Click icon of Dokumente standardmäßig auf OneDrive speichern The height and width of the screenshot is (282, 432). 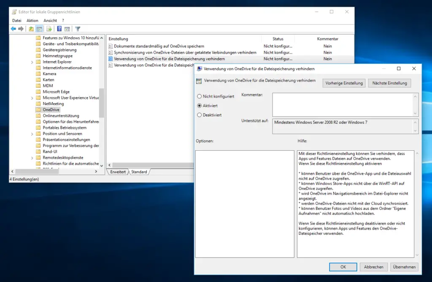111,46
